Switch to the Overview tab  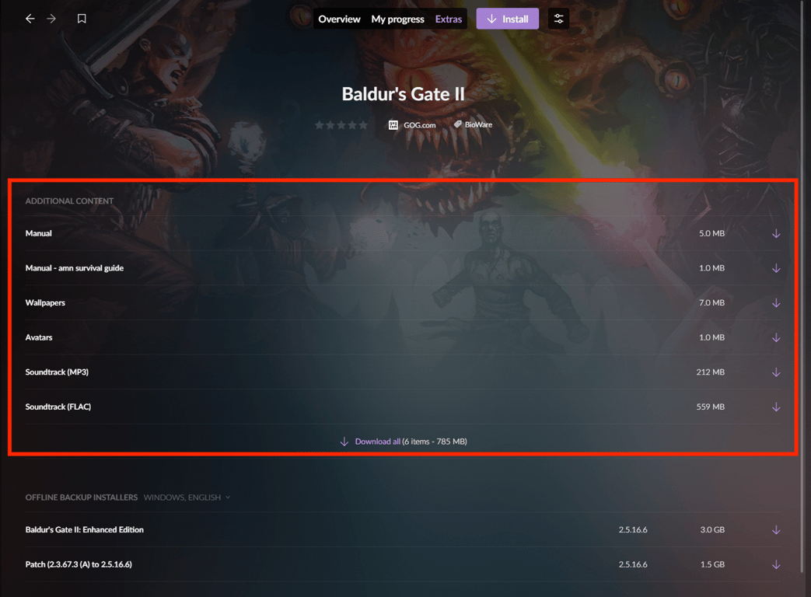pos(339,19)
